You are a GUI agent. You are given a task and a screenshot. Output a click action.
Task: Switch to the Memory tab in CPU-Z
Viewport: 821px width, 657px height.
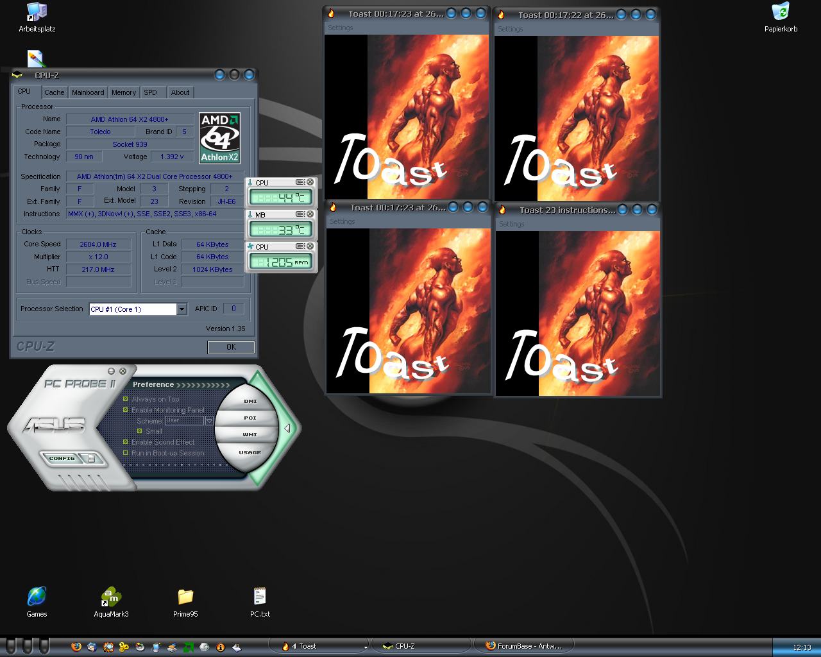(x=124, y=92)
